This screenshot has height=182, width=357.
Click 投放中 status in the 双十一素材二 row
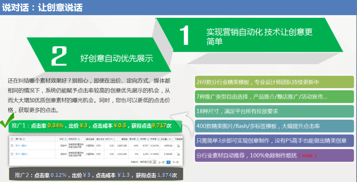63,154
